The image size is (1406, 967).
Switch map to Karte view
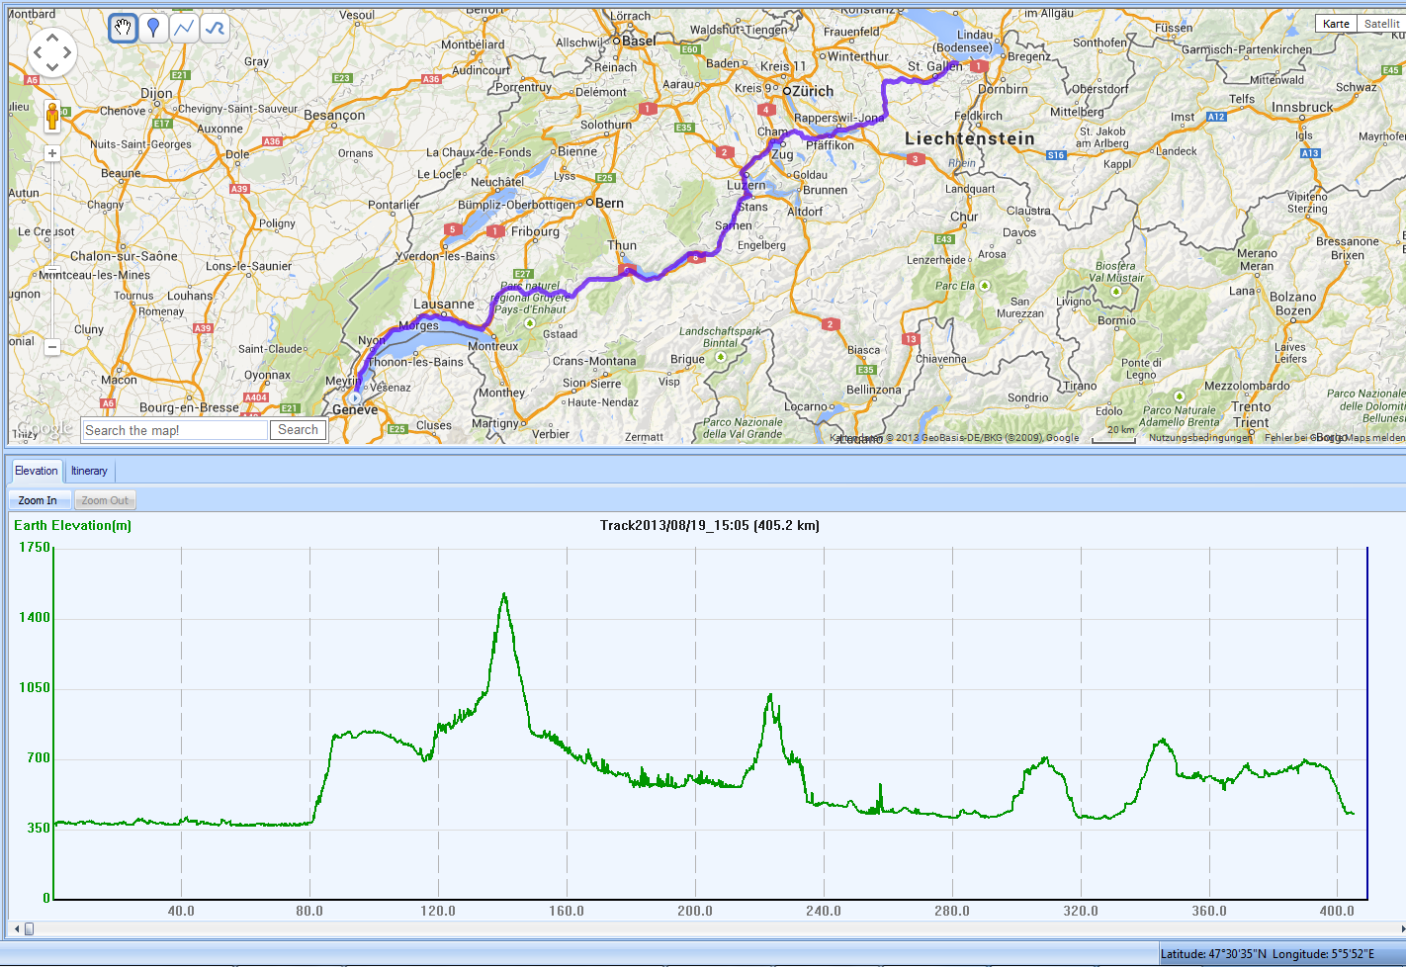pyautogui.click(x=1336, y=24)
